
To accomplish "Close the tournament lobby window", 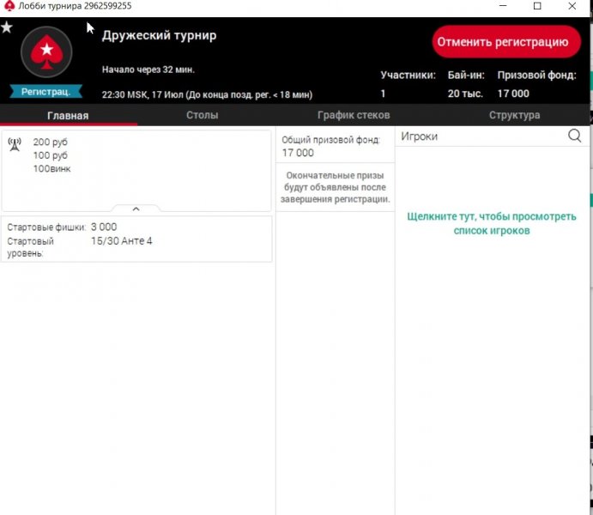I will click(575, 6).
